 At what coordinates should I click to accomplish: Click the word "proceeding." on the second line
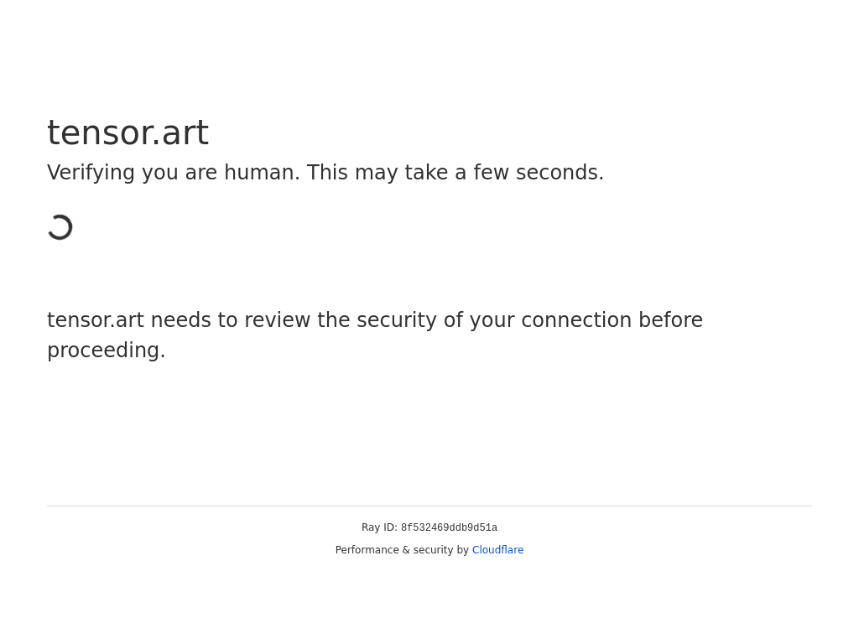pyautogui.click(x=107, y=351)
